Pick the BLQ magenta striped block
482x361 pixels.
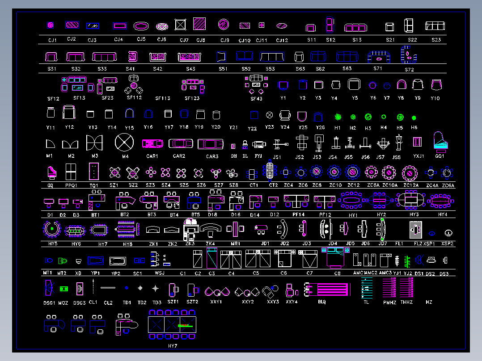pyautogui.click(x=327, y=290)
